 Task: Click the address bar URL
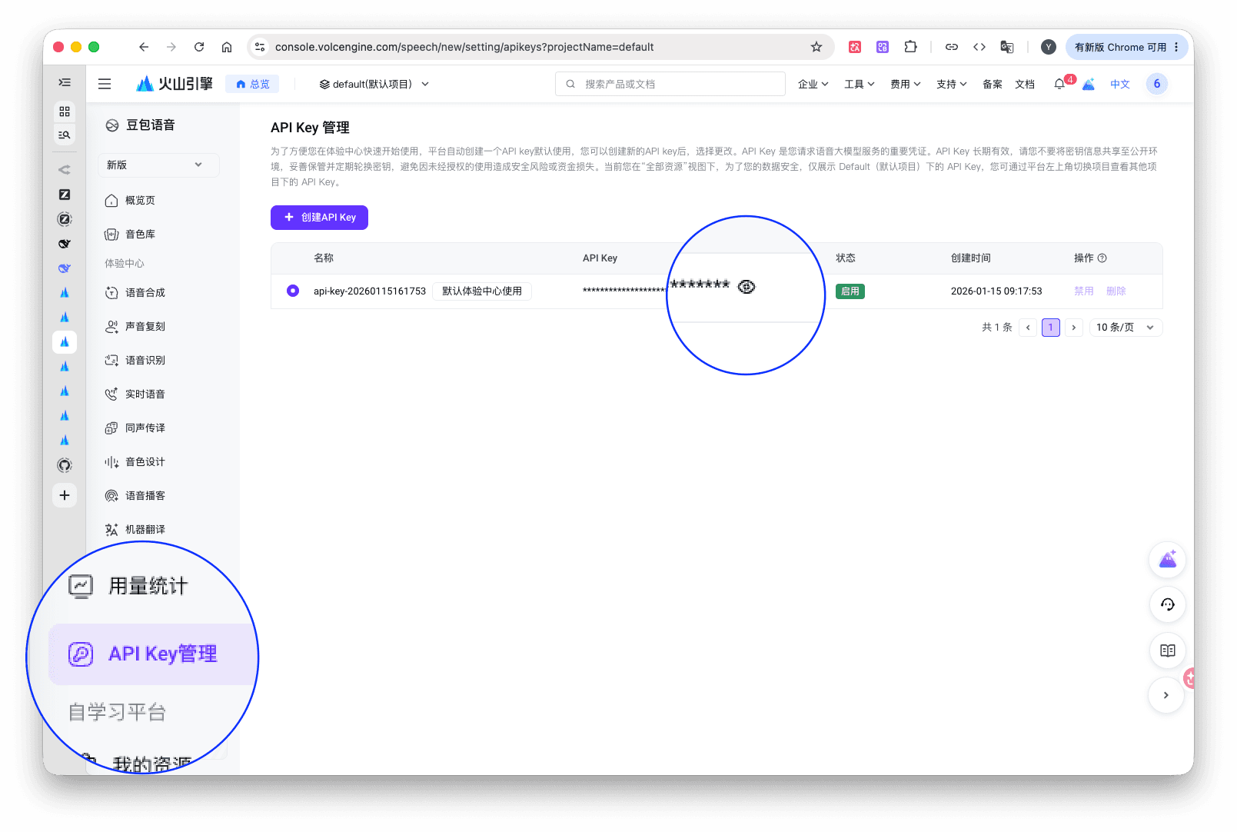[x=464, y=47]
